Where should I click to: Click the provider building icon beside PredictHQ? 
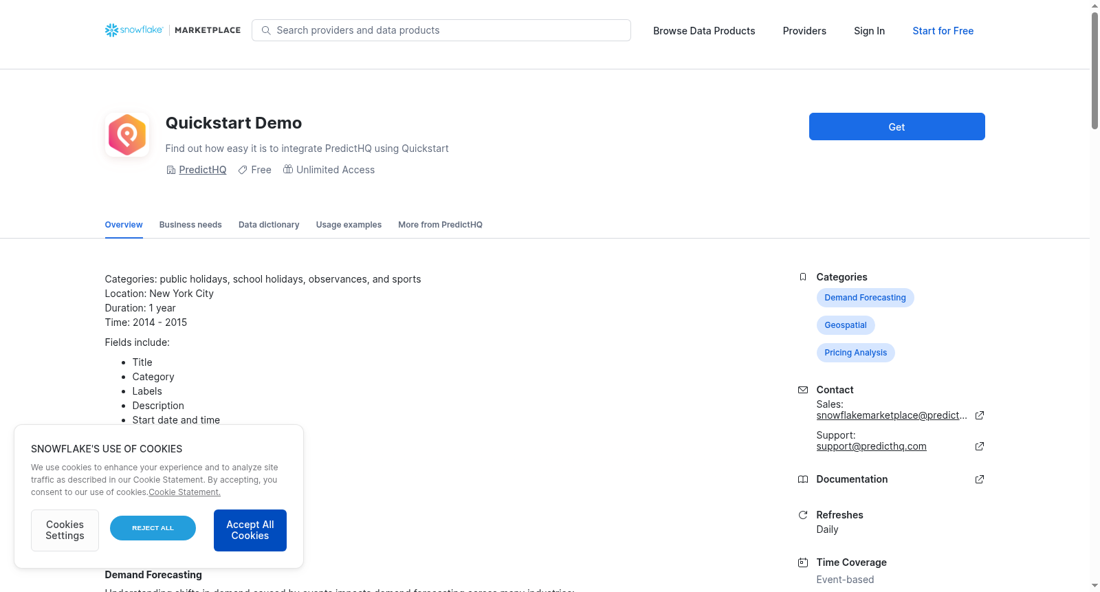click(x=171, y=170)
